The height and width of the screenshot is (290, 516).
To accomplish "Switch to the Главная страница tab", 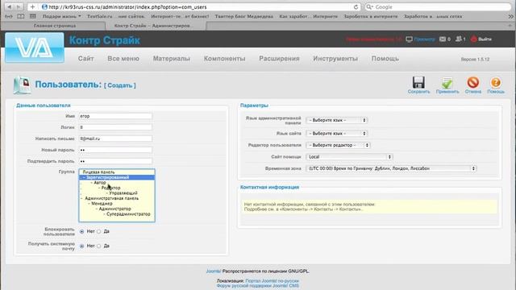I will pos(54,26).
